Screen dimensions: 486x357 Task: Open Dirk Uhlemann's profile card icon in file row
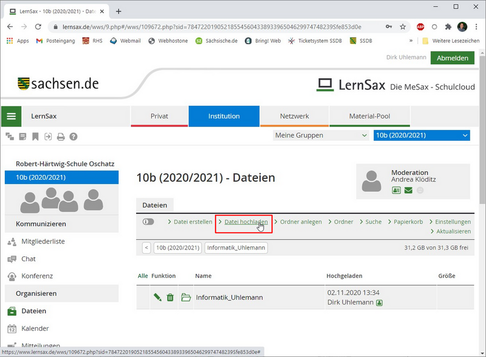(380, 302)
